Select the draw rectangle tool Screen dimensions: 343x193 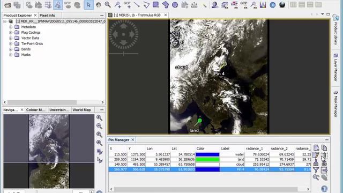pos(156,5)
